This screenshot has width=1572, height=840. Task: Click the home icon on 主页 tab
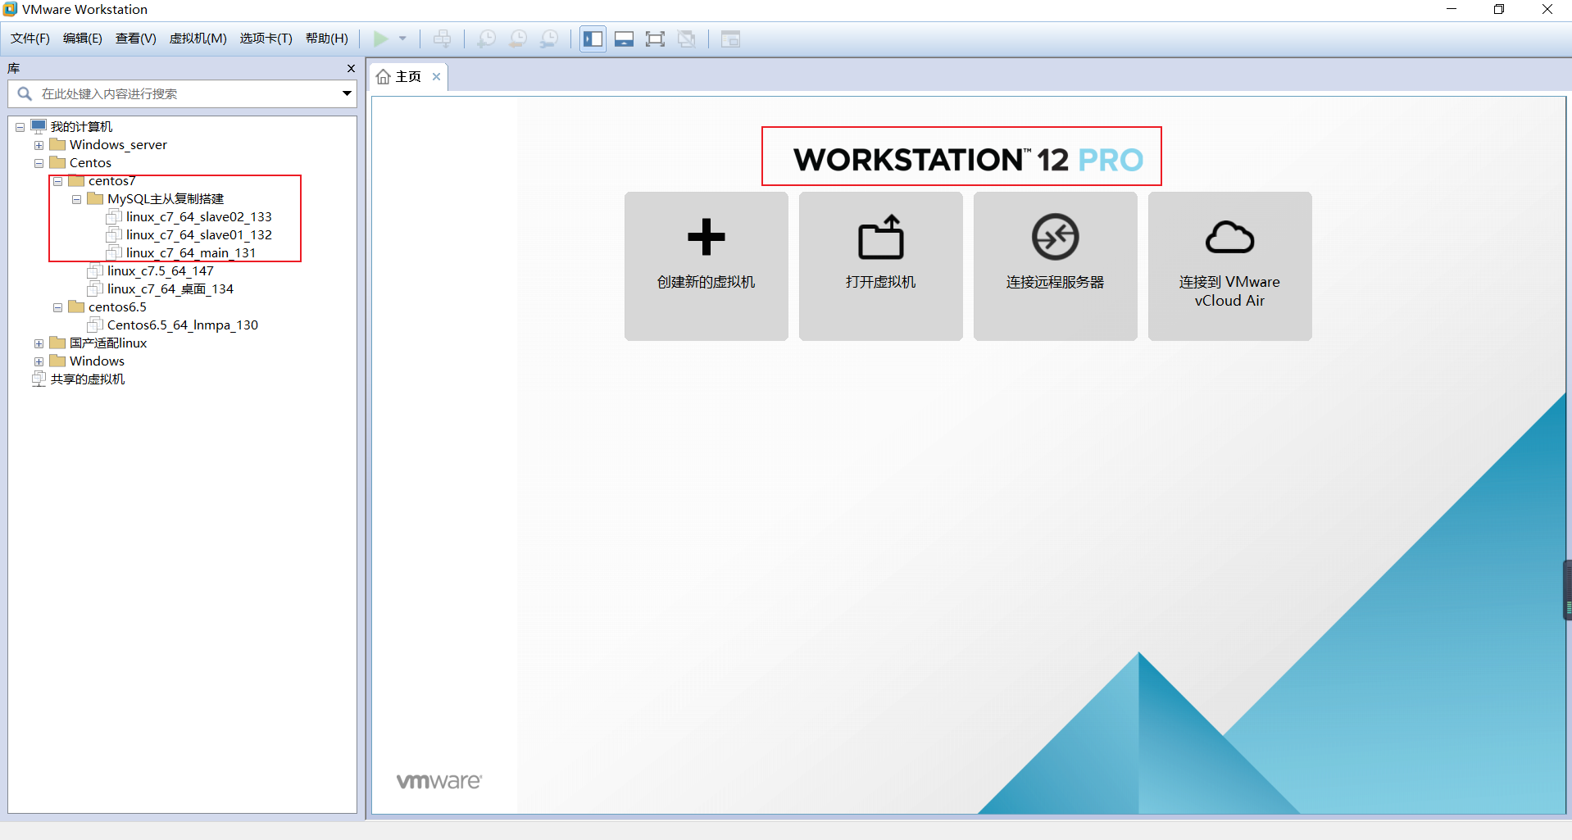click(383, 76)
